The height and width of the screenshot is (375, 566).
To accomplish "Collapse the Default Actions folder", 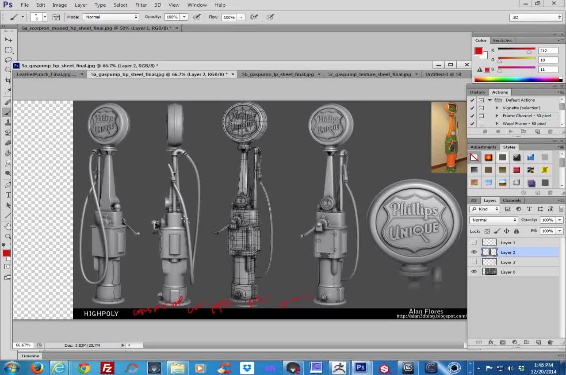I will [490, 100].
